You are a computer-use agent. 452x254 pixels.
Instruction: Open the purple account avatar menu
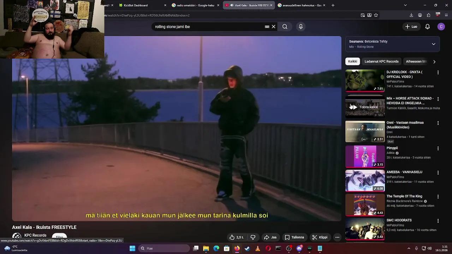point(441,26)
